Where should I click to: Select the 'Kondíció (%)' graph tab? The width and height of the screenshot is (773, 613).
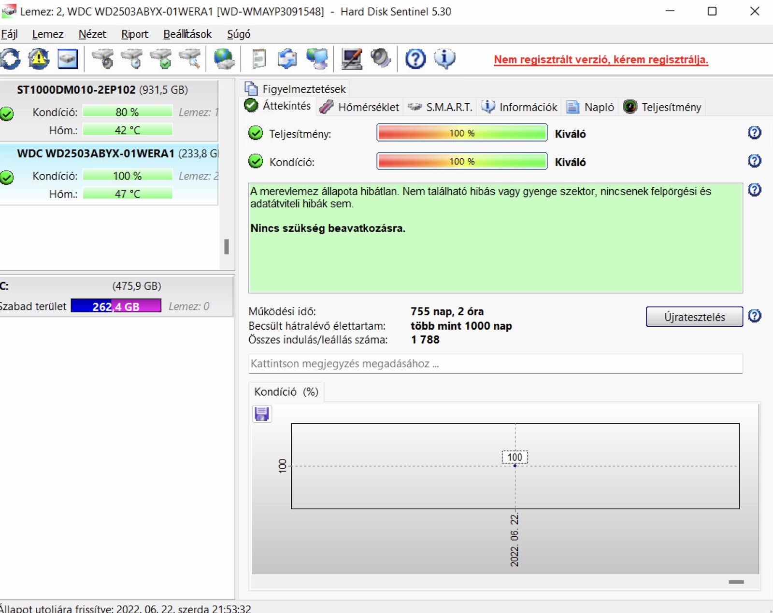tap(286, 392)
